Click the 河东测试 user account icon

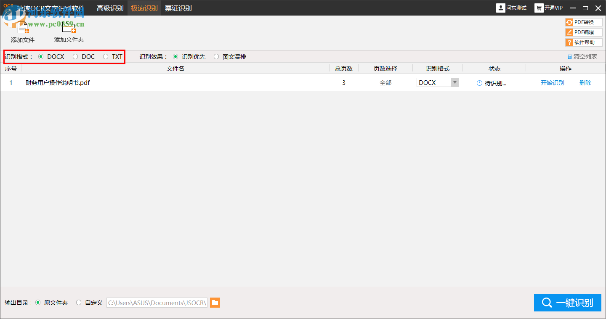tap(500, 8)
